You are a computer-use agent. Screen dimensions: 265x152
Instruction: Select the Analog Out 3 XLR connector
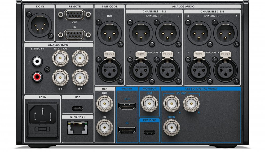[199, 33]
